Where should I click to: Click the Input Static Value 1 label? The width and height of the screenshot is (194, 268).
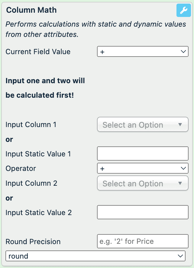38,154
